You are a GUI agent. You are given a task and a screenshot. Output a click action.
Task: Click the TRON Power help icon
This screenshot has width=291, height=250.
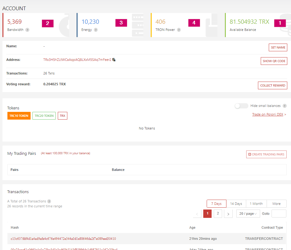pyautogui.click(x=179, y=30)
